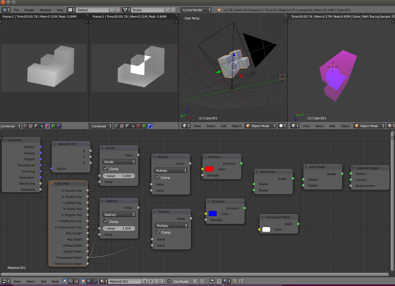395x286 pixels.
Task: Collapse the Transparent BSDF node
Action: [x=262, y=217]
